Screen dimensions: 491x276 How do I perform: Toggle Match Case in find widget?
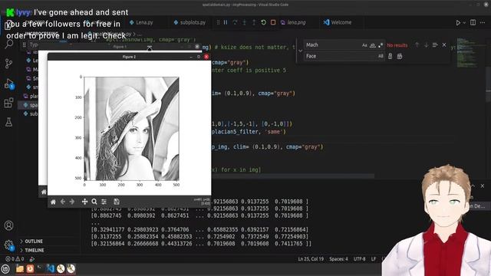pos(364,45)
